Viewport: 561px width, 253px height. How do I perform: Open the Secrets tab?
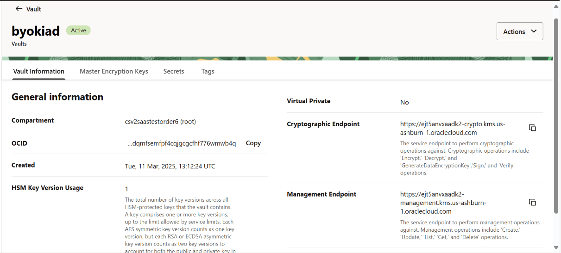pyautogui.click(x=174, y=71)
